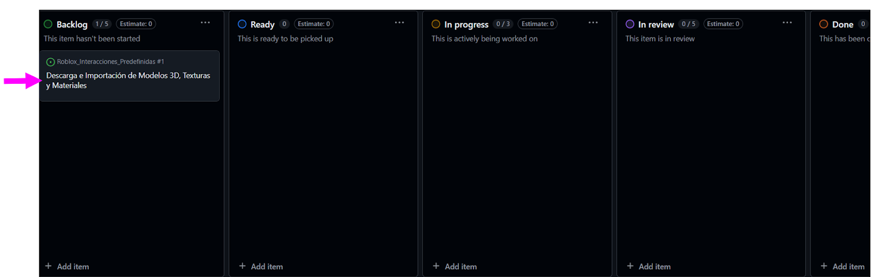Click the open issue icon on card
This screenshot has height=277, width=872.
click(50, 62)
